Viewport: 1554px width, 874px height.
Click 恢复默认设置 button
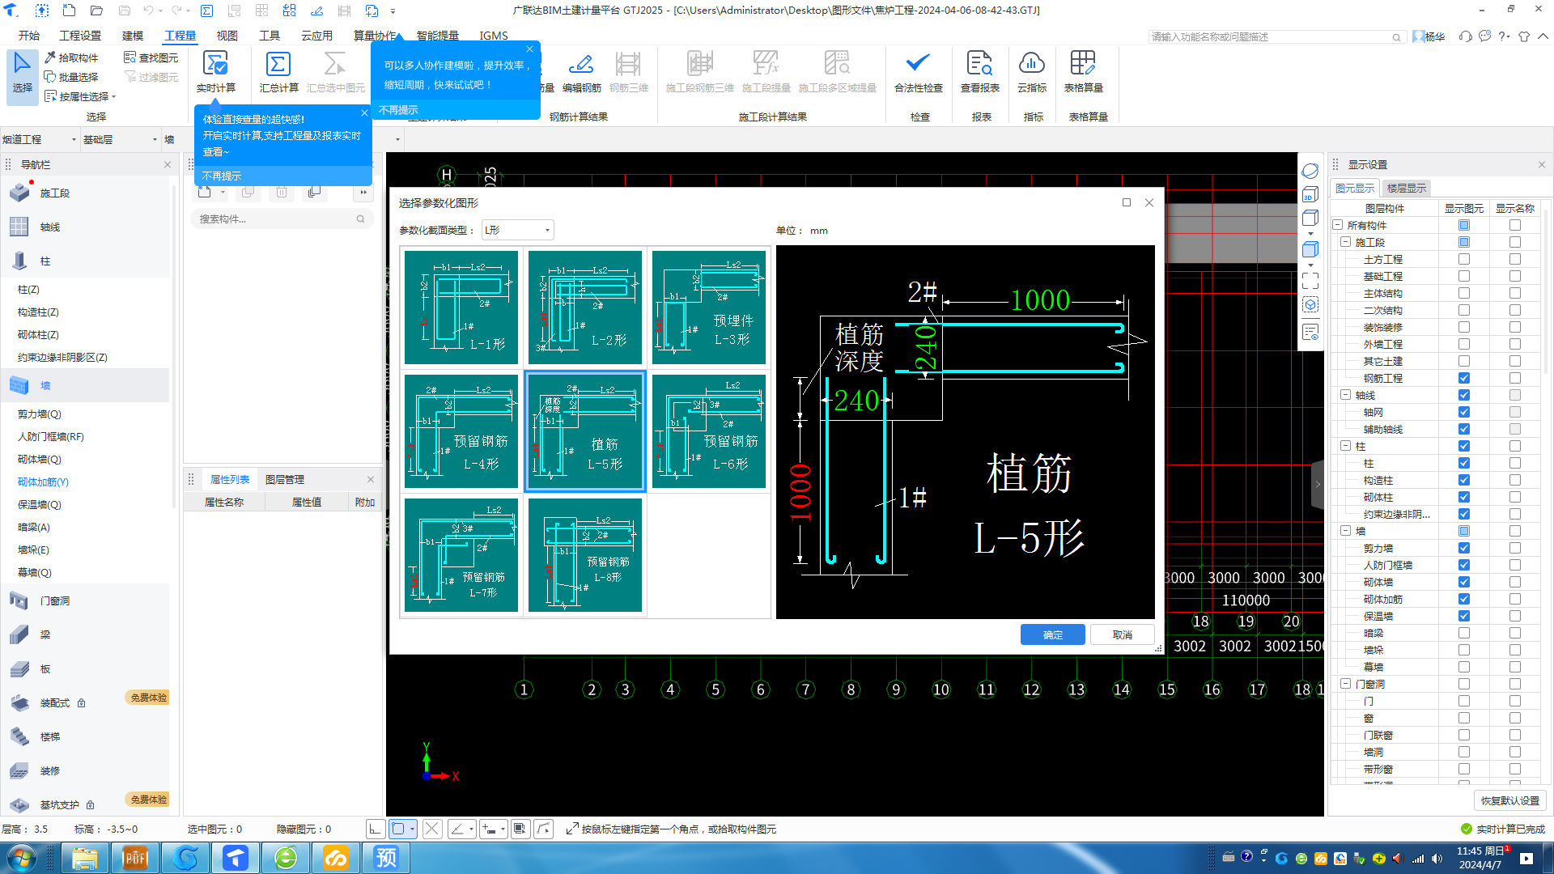(x=1510, y=800)
